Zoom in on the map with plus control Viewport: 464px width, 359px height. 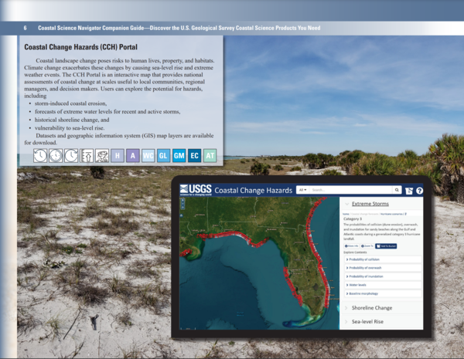(183, 200)
